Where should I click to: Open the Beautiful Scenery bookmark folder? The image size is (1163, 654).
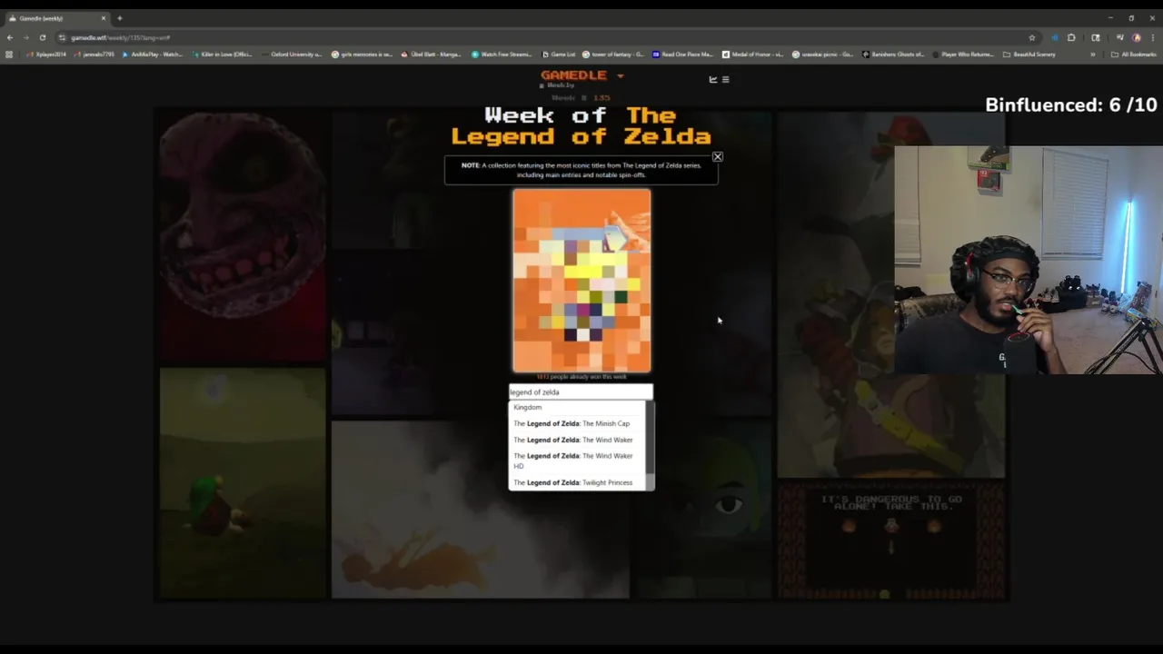point(1029,54)
